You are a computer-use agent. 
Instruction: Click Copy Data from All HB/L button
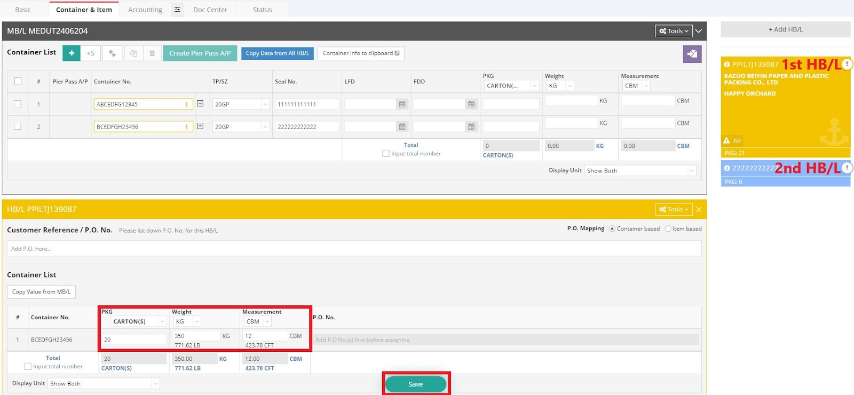277,53
